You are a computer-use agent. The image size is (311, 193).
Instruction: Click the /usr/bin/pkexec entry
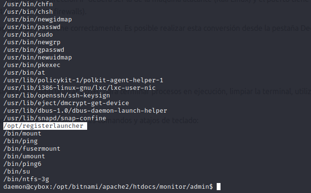[x=23, y=65]
